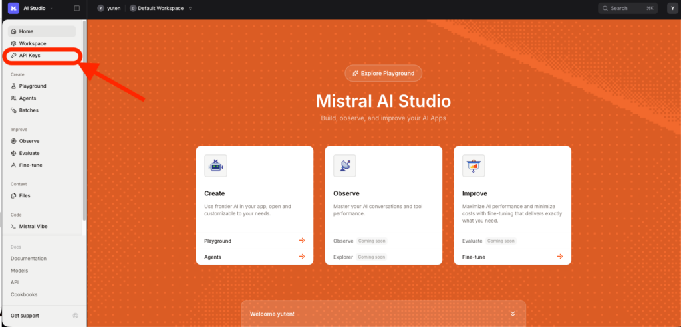Click the Playground flask icon in sidebar
Image resolution: width=681 pixels, height=327 pixels.
14,86
